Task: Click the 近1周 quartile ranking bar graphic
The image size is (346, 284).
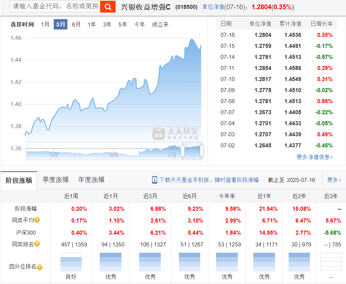Action: point(71,262)
